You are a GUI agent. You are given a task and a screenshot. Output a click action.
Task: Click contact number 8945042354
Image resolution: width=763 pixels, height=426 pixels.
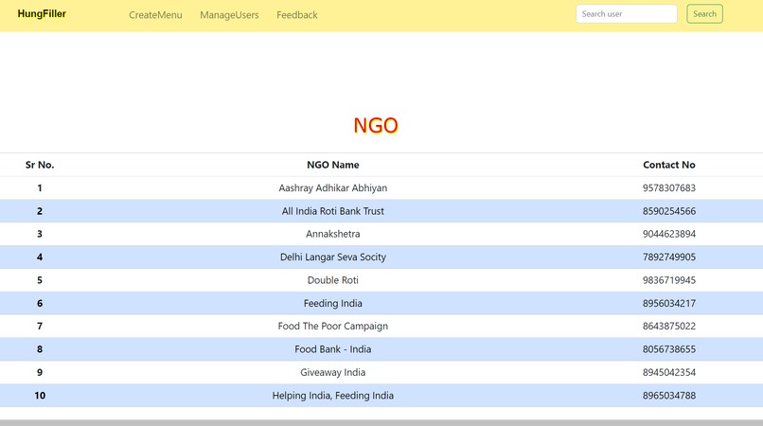669,372
